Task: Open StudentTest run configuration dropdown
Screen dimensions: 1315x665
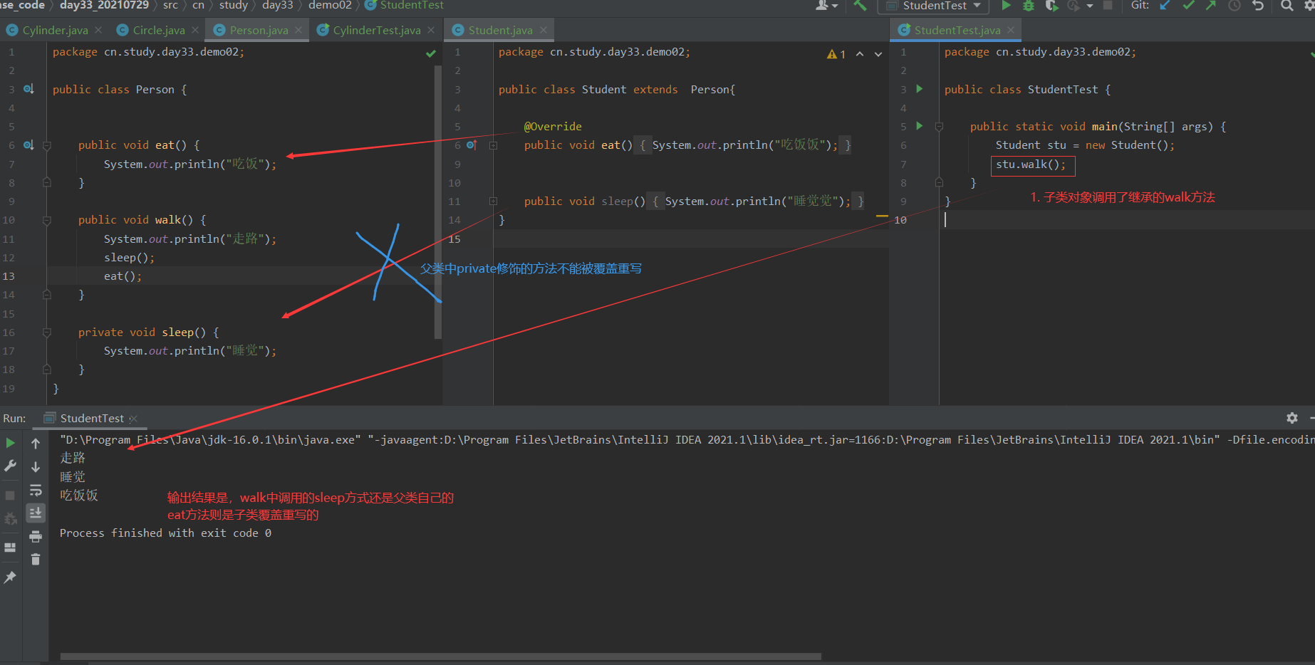Action: coord(934,6)
